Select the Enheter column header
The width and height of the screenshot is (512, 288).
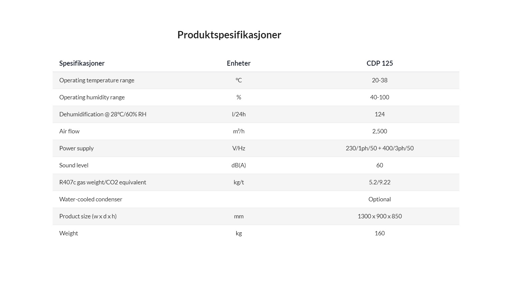(239, 63)
